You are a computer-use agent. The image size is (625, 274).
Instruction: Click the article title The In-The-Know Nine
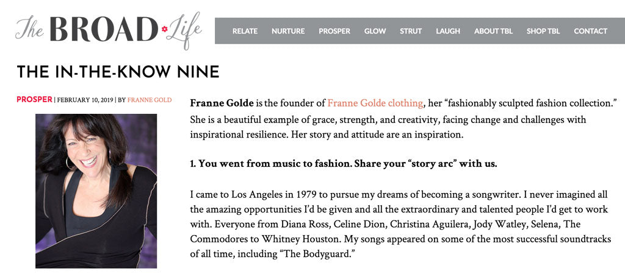tap(118, 72)
